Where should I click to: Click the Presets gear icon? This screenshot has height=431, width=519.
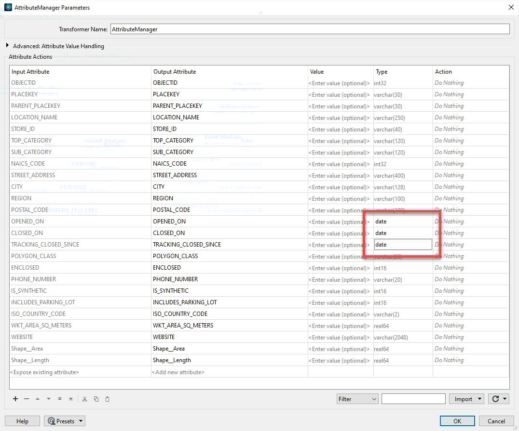(x=51, y=421)
